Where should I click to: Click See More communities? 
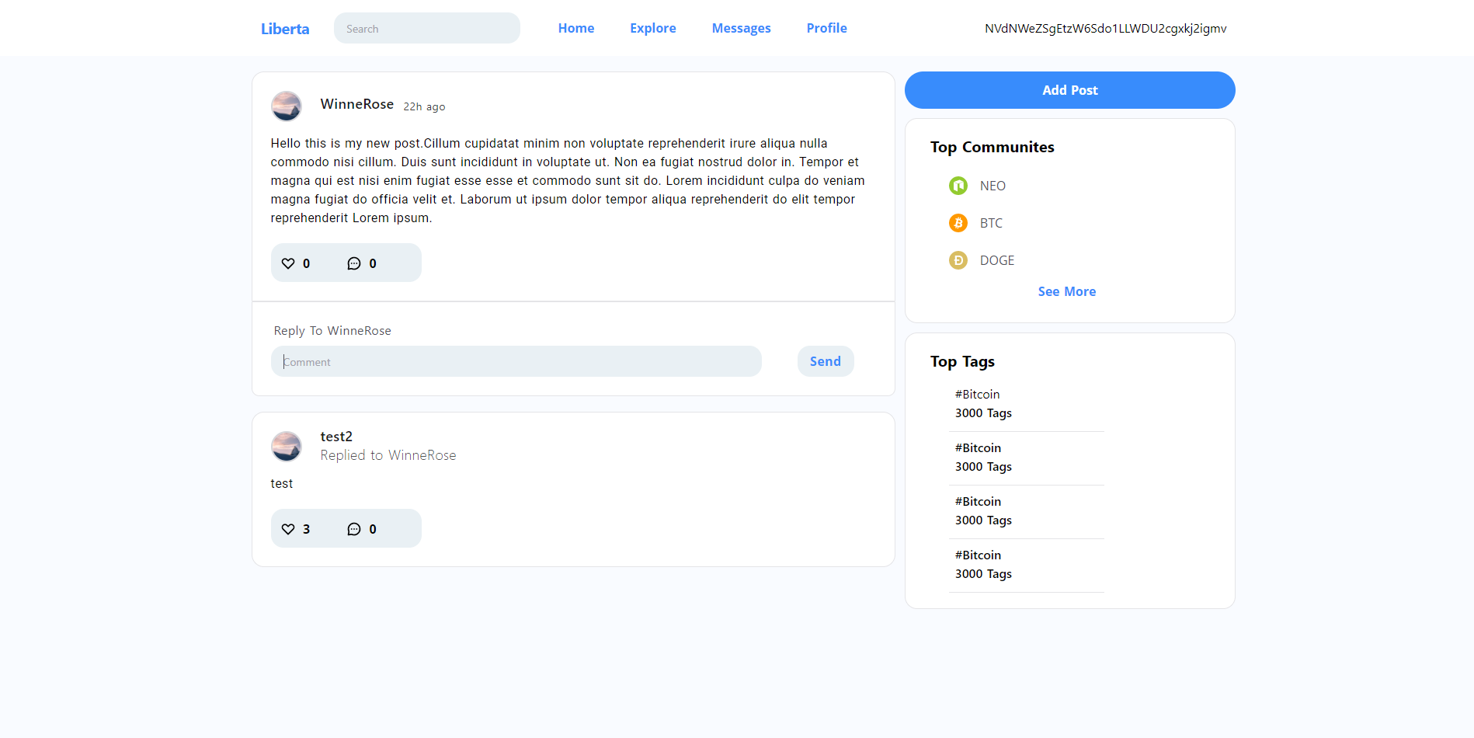pos(1067,291)
